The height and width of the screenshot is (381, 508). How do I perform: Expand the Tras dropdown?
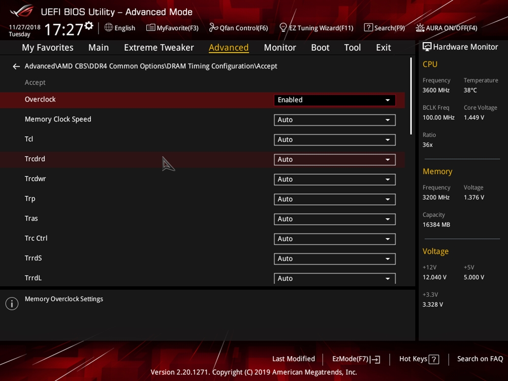click(335, 219)
